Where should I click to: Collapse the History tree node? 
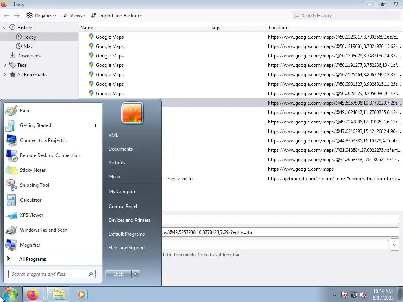pyautogui.click(x=5, y=28)
